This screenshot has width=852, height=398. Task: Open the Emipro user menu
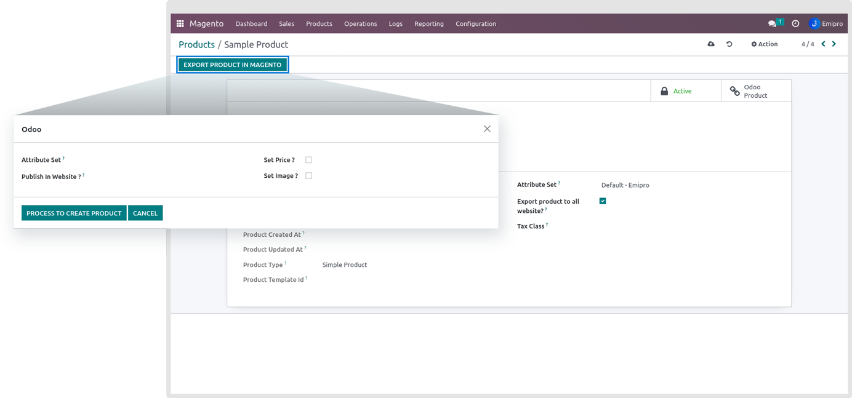click(826, 24)
